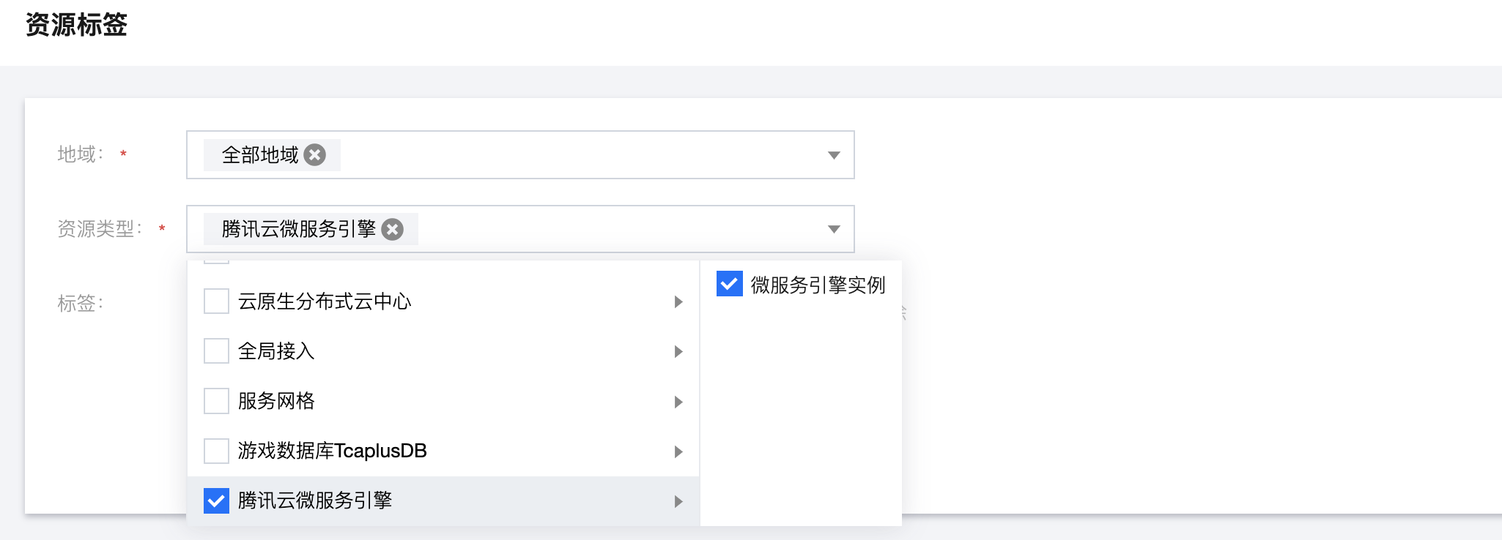Click inside the 地域 selection field
The width and height of the screenshot is (1502, 540).
click(x=520, y=154)
